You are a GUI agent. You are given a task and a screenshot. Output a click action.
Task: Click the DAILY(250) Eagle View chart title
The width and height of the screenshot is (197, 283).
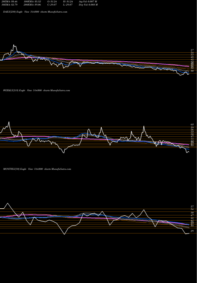(x=35, y=12)
